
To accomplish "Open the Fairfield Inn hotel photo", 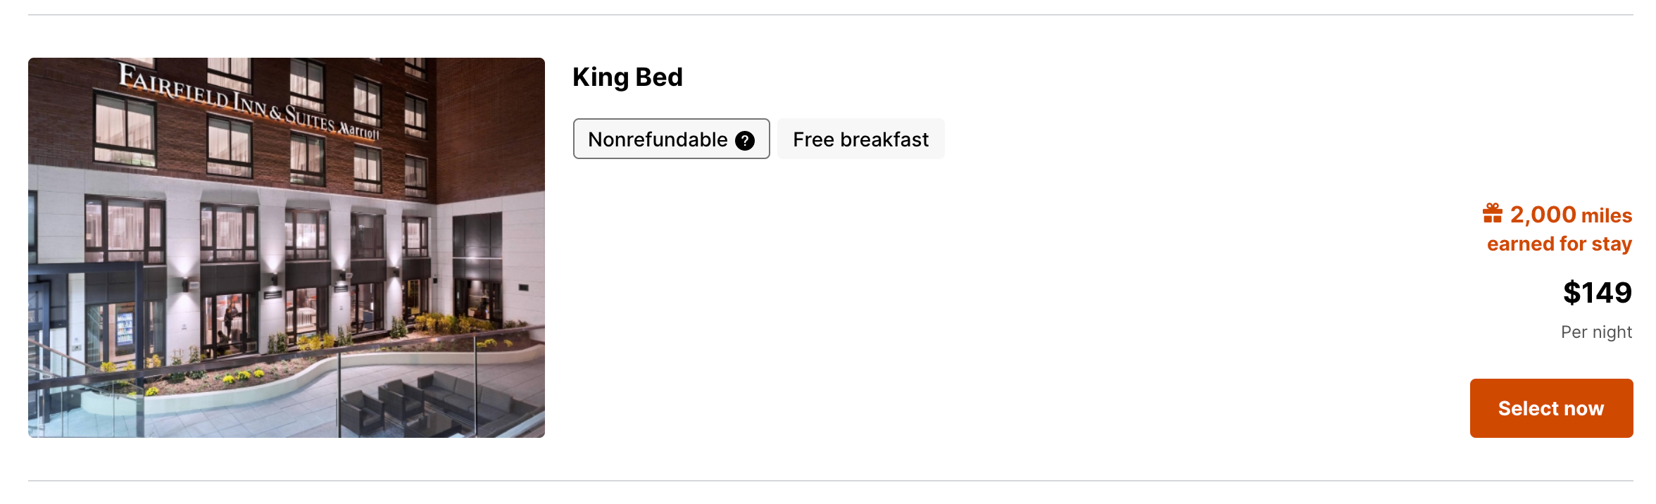I will (x=286, y=247).
